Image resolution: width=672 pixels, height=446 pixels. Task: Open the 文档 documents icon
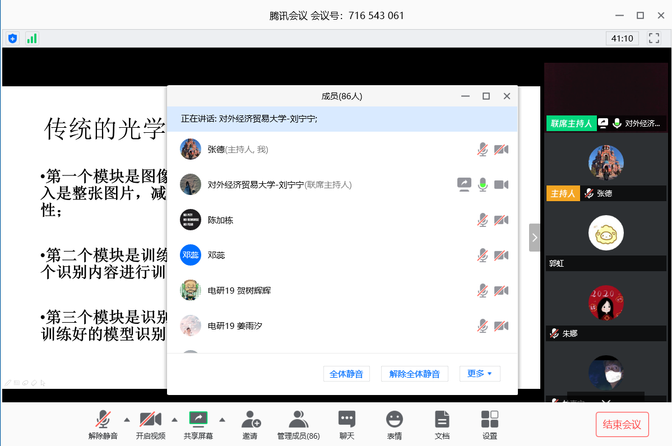point(442,424)
